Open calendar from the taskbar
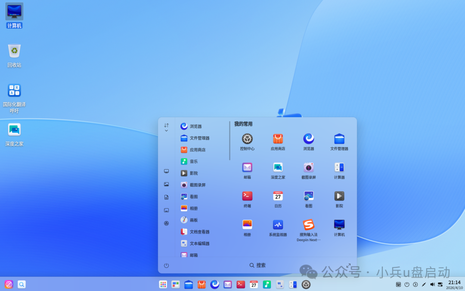The image size is (465, 291). pos(254,285)
